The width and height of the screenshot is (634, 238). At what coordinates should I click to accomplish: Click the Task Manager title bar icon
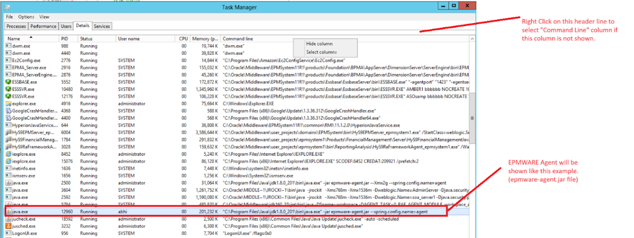[x=7, y=7]
